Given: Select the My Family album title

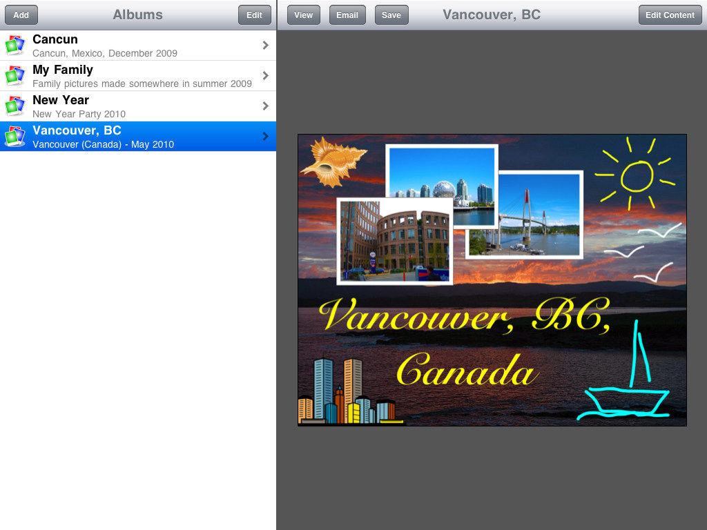Looking at the screenshot, I should pos(63,70).
